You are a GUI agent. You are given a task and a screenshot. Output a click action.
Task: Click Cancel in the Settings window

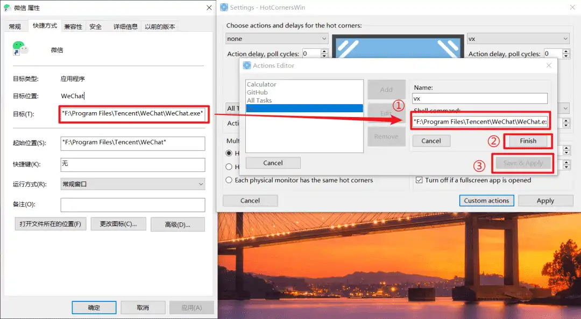coord(250,200)
